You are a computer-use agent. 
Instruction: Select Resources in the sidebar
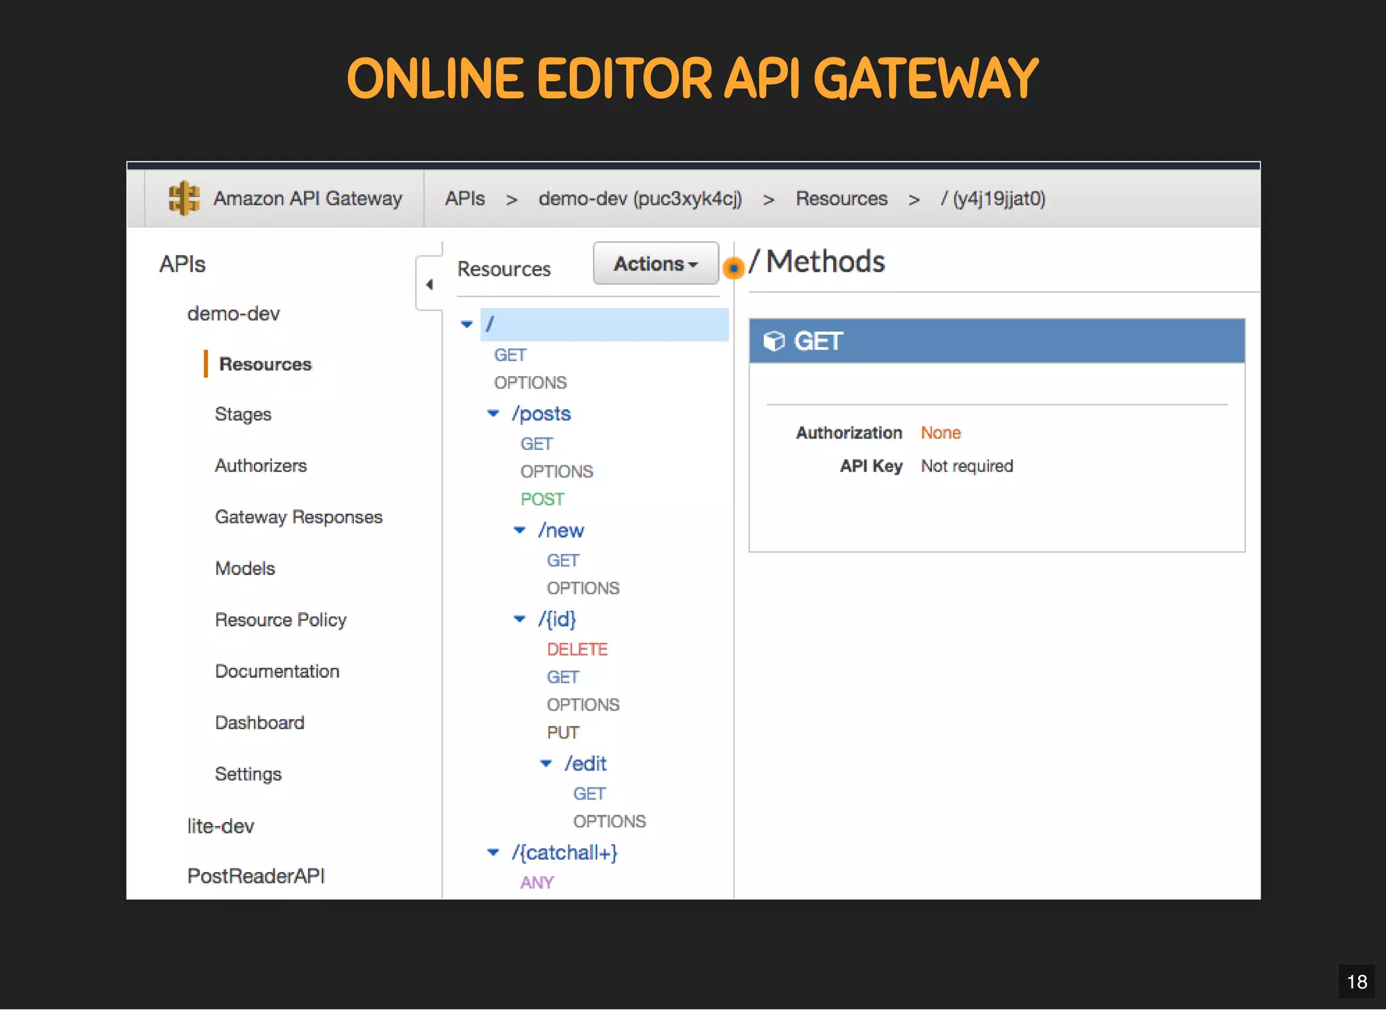265,364
